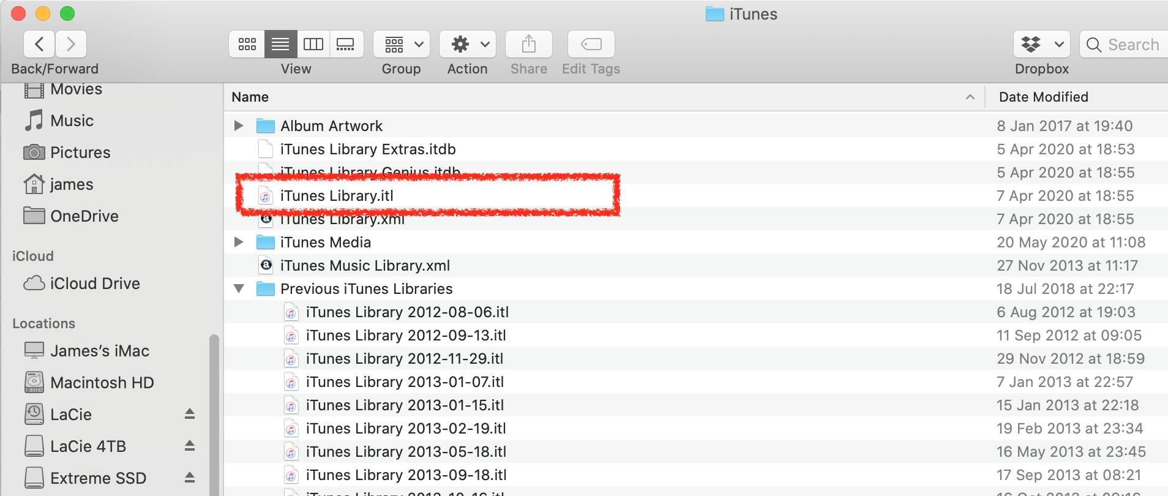Switch to gallery view
This screenshot has height=496, width=1168.
[346, 44]
